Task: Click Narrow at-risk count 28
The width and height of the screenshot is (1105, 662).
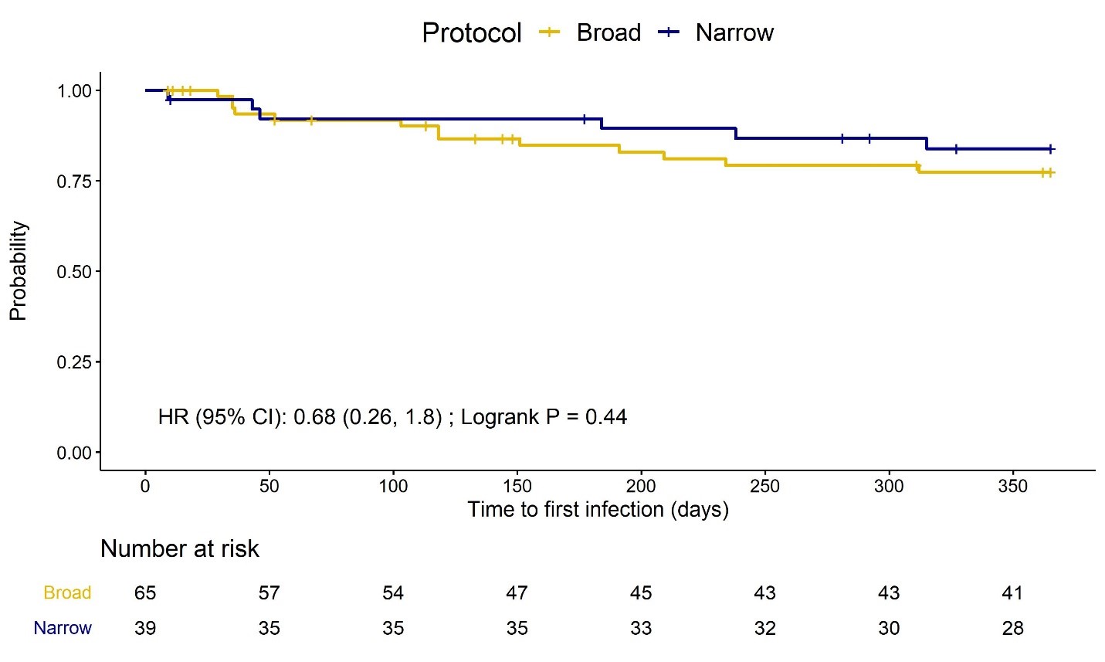Action: (x=1012, y=628)
